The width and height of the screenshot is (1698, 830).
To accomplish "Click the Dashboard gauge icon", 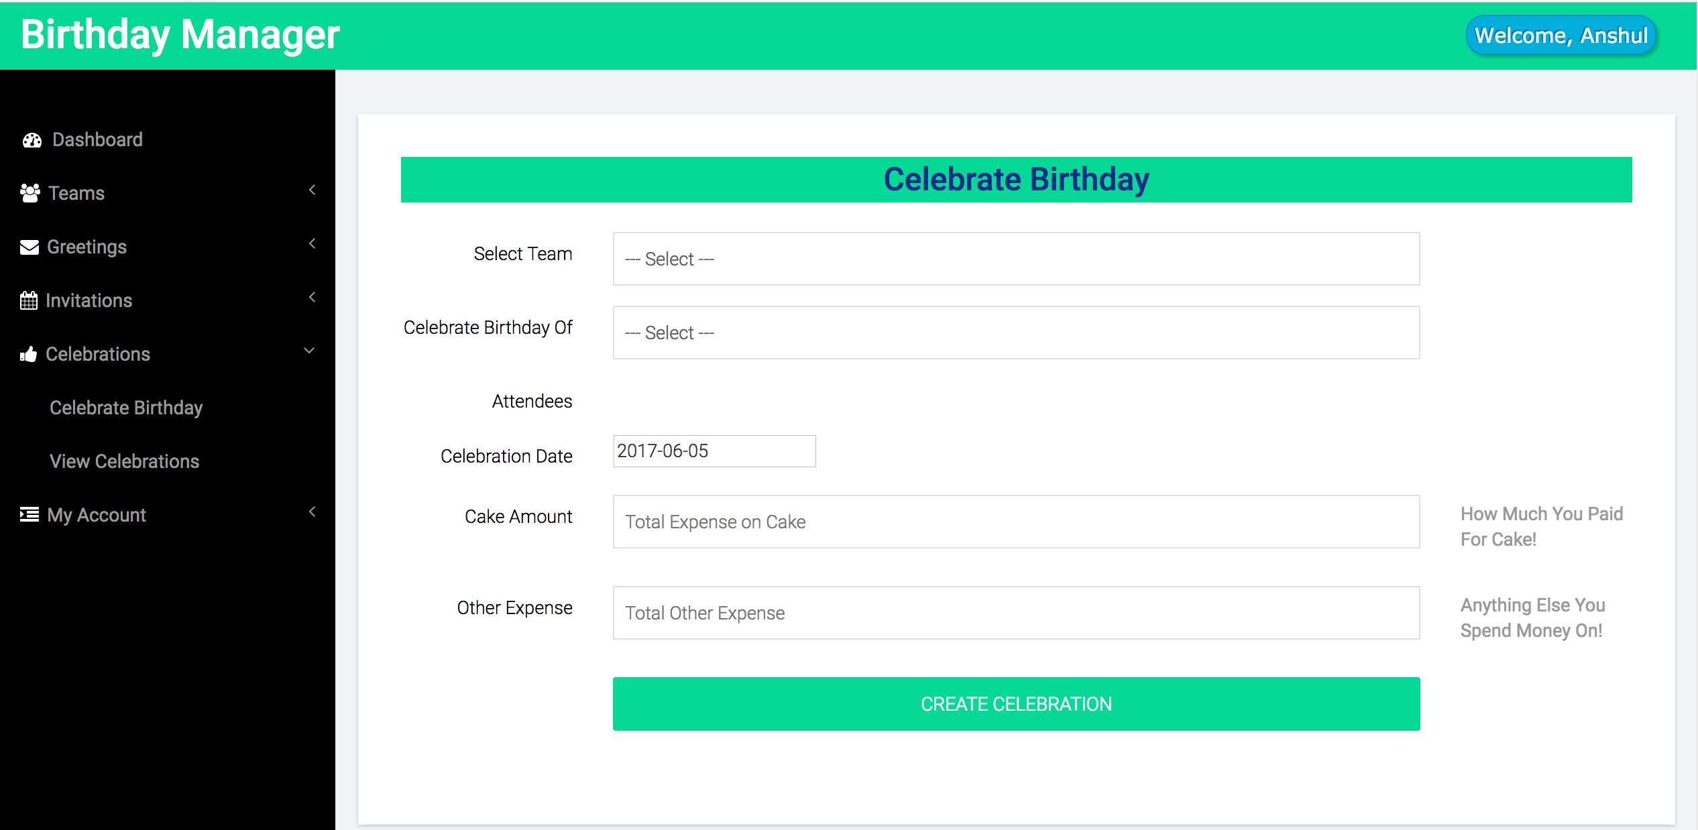I will pos(32,139).
